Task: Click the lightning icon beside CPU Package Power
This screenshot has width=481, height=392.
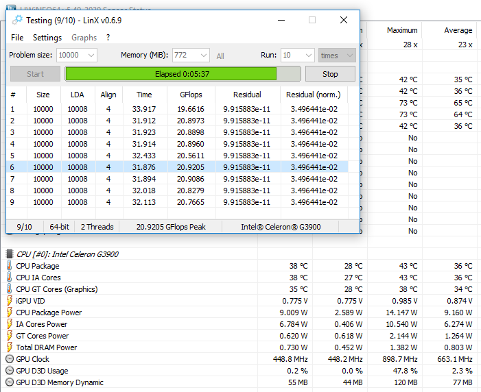Action: point(10,313)
